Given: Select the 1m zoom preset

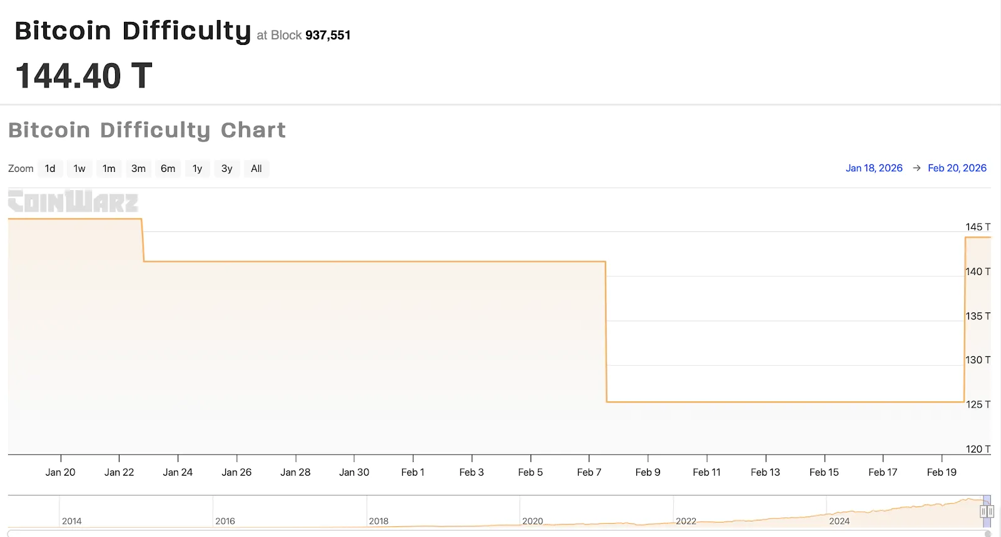Looking at the screenshot, I should click(108, 168).
